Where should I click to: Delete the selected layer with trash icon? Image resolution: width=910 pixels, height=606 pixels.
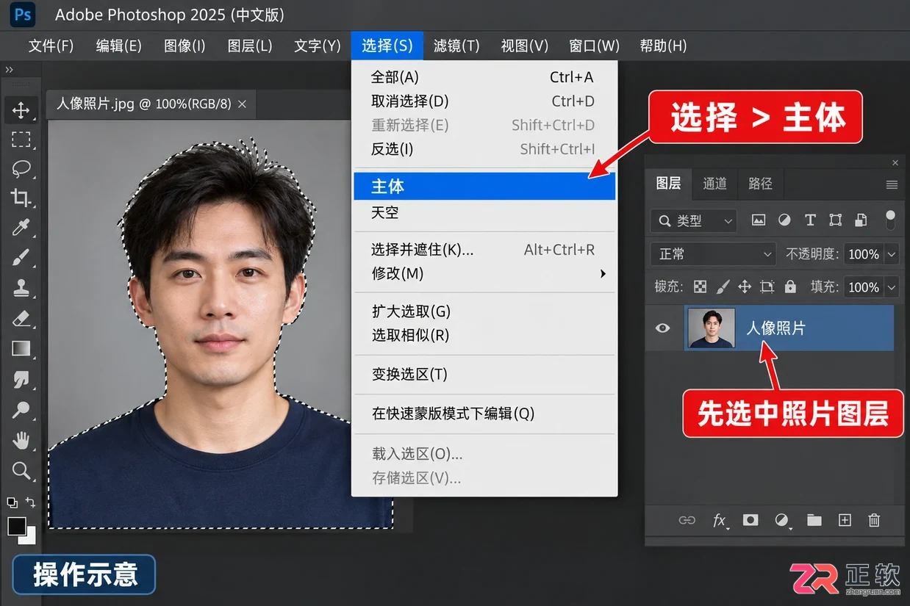[x=874, y=520]
